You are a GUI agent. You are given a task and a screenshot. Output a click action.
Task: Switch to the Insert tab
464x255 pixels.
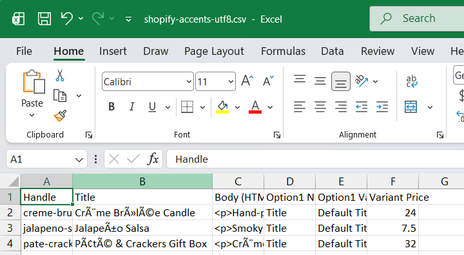[x=113, y=51]
